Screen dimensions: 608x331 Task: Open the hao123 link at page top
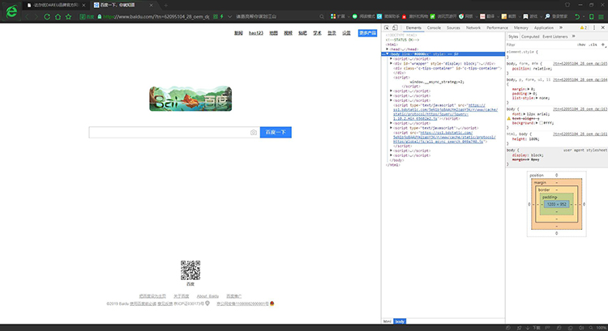click(256, 33)
